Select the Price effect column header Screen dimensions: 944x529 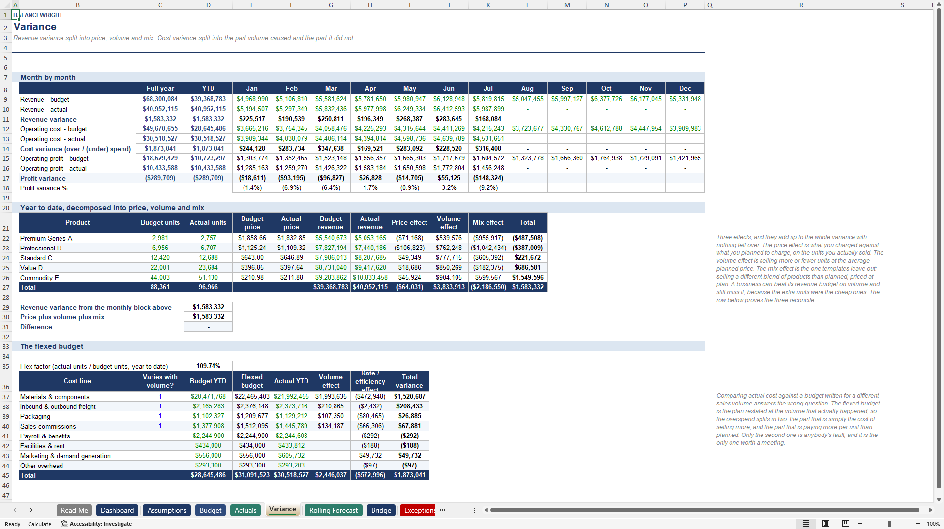(409, 223)
